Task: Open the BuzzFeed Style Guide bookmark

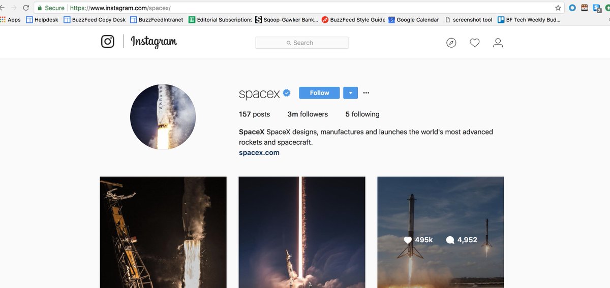Action: point(353,20)
